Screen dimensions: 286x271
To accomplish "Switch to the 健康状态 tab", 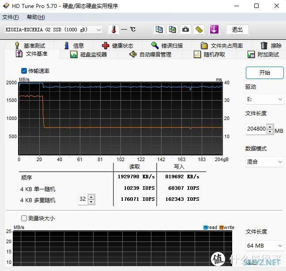I will click(x=118, y=45).
